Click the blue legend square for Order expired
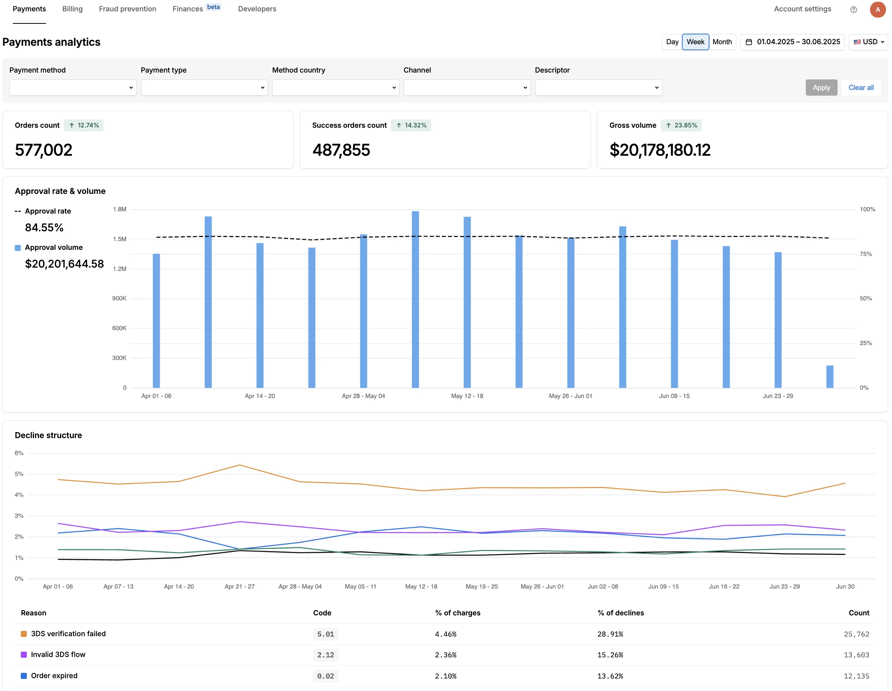 23,676
